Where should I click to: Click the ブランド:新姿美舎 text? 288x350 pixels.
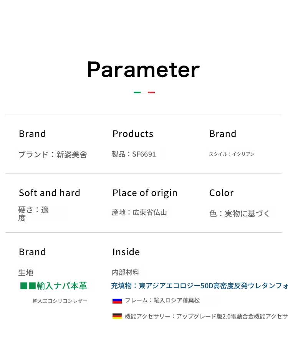[53, 154]
